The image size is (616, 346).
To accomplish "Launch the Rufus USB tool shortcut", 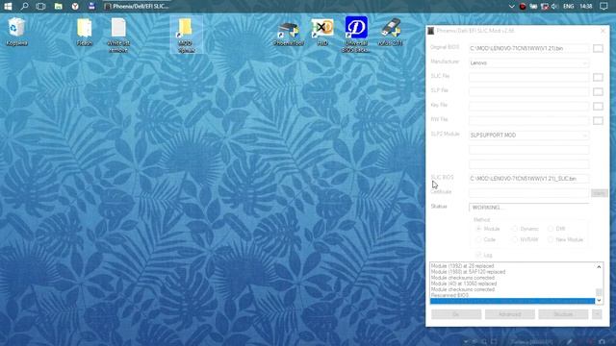I will pos(390,32).
